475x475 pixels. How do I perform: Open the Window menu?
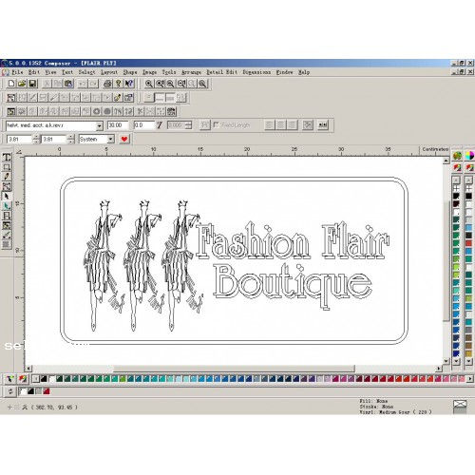pos(284,72)
